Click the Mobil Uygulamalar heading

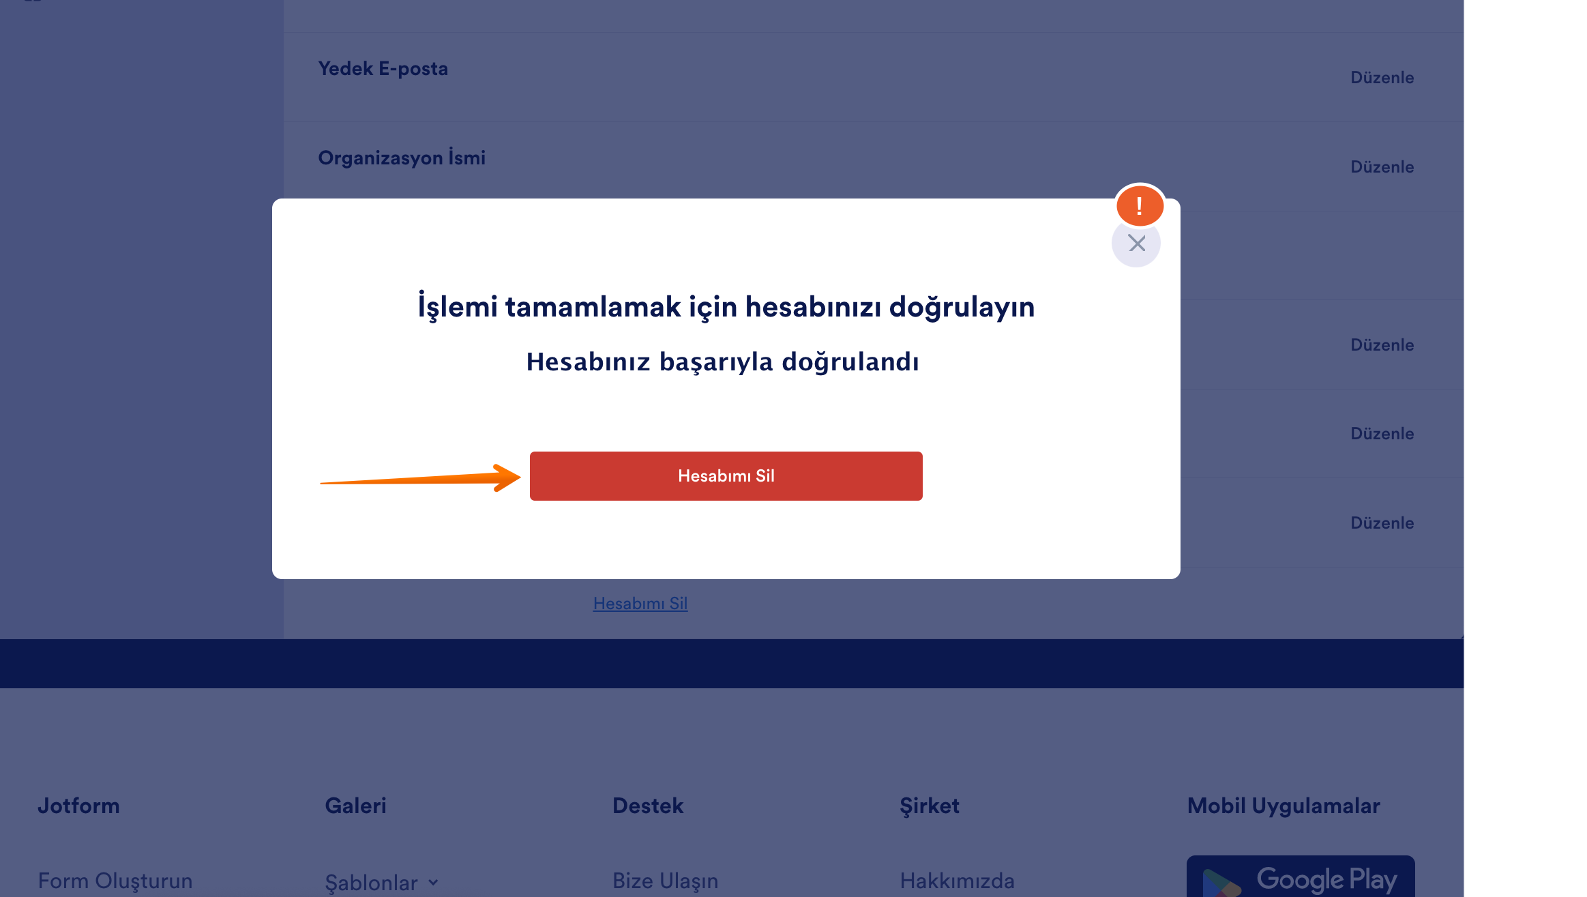[1283, 806]
